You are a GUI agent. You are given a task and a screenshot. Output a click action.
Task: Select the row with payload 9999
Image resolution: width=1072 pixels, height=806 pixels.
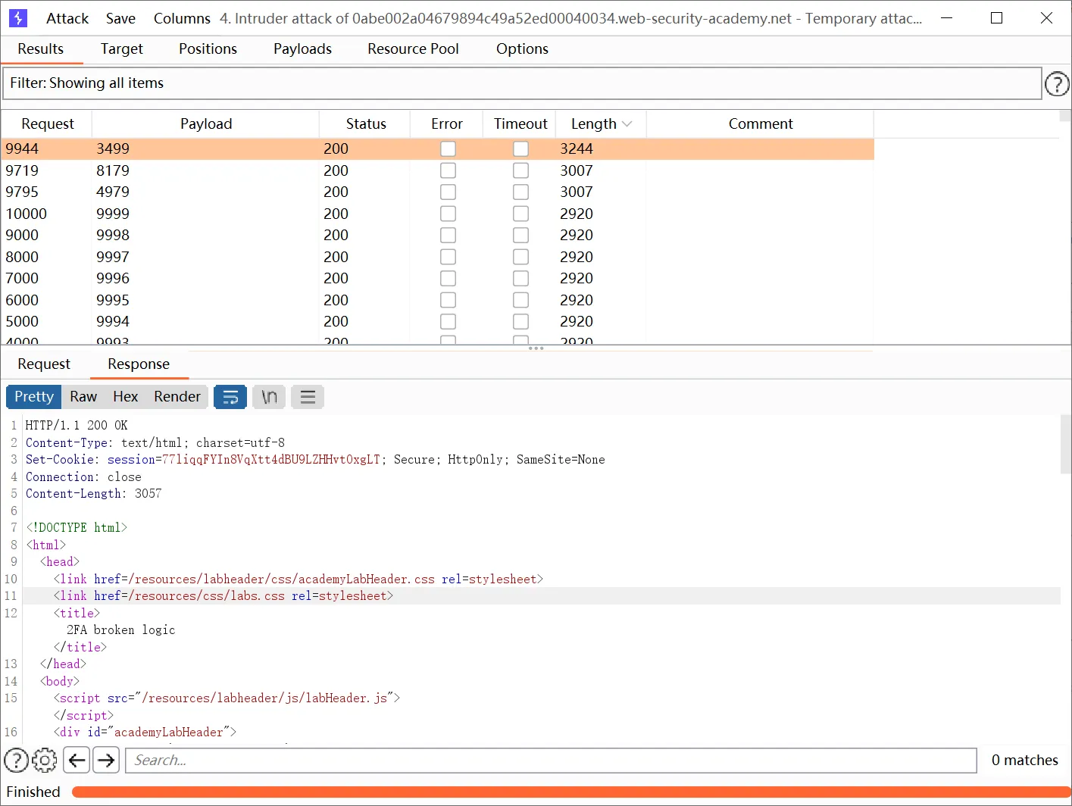pos(438,214)
